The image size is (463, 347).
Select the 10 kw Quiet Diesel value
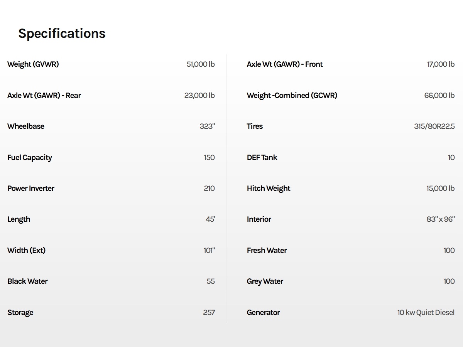426,313
